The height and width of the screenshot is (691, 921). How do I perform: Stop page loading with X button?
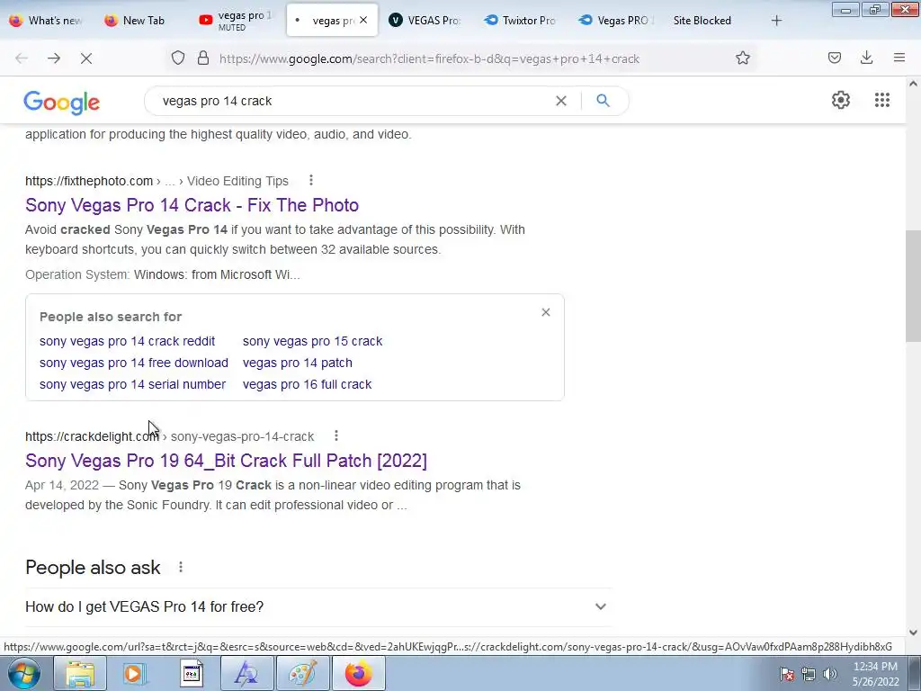pos(86,58)
